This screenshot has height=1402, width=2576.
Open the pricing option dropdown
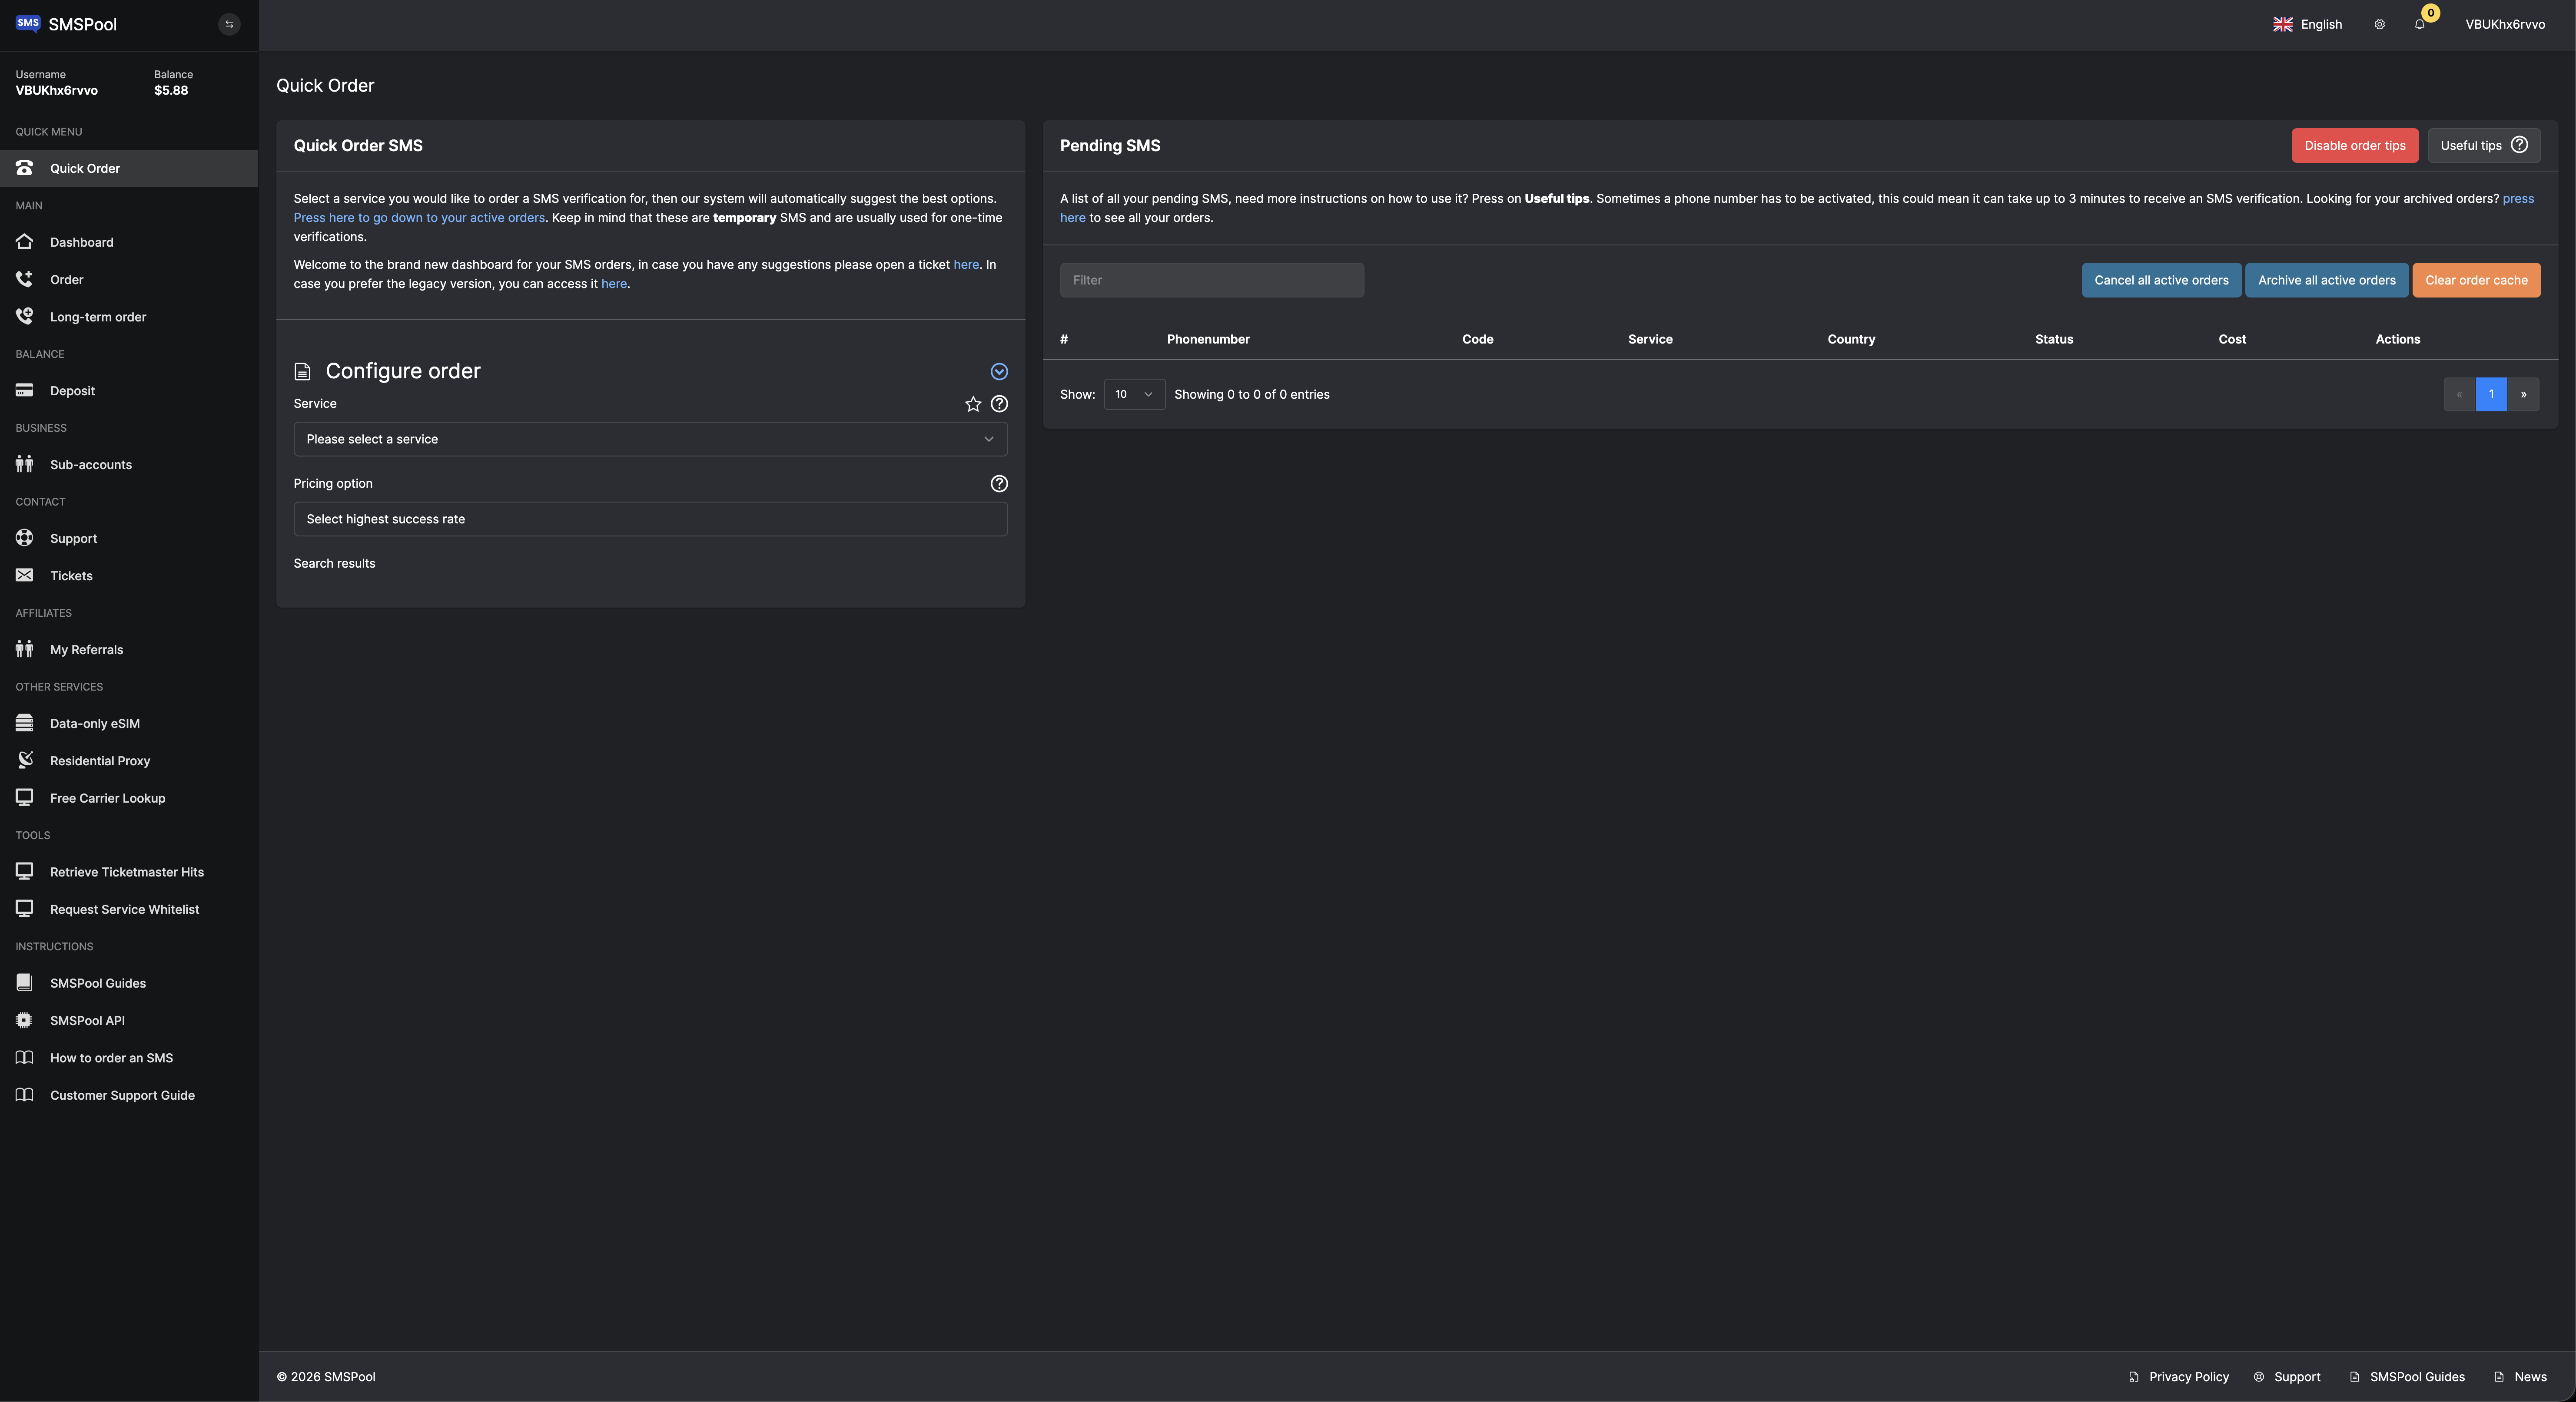(650, 519)
